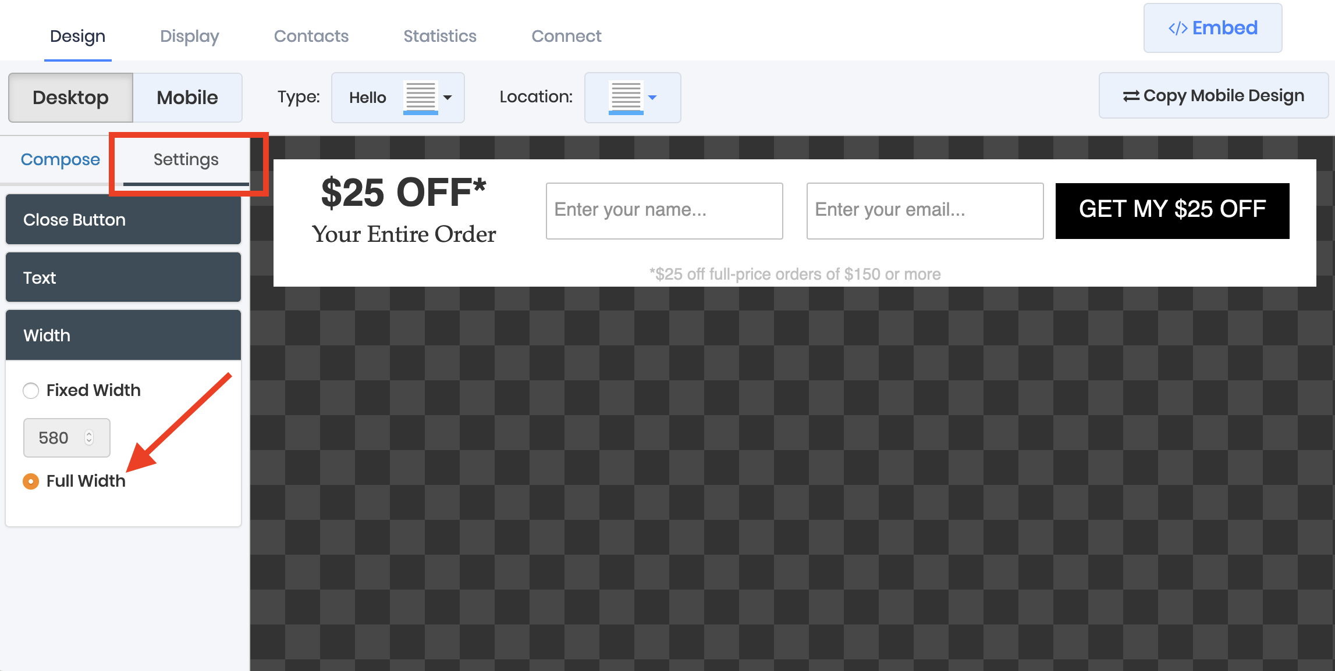The width and height of the screenshot is (1335, 671).
Task: Go to the Statistics tab
Action: point(439,36)
